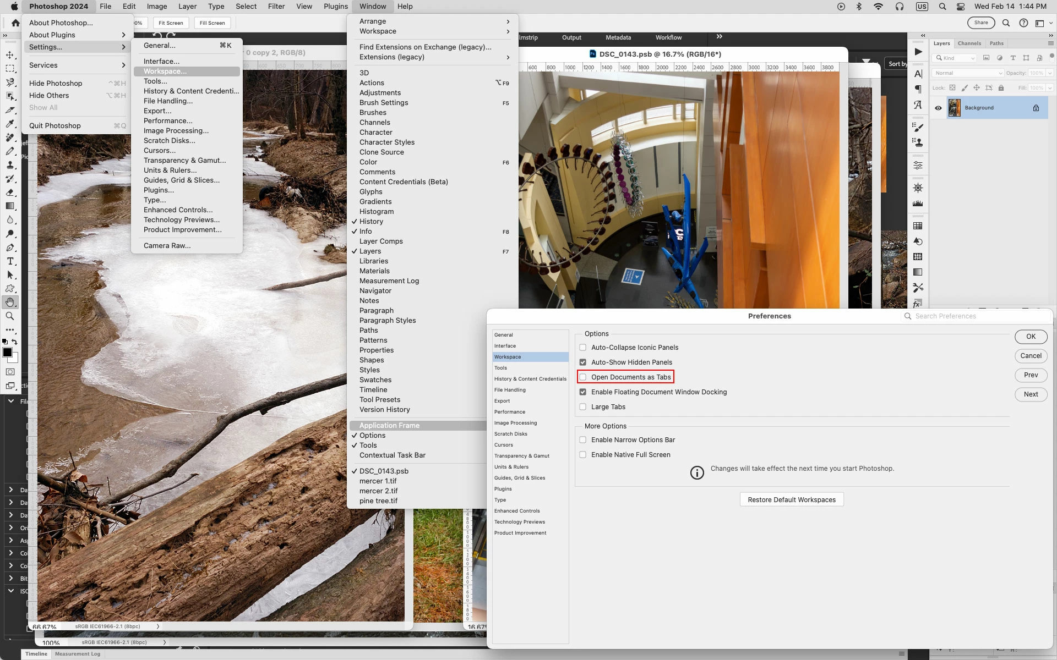
Task: Select the Eraser tool
Action: (10, 193)
